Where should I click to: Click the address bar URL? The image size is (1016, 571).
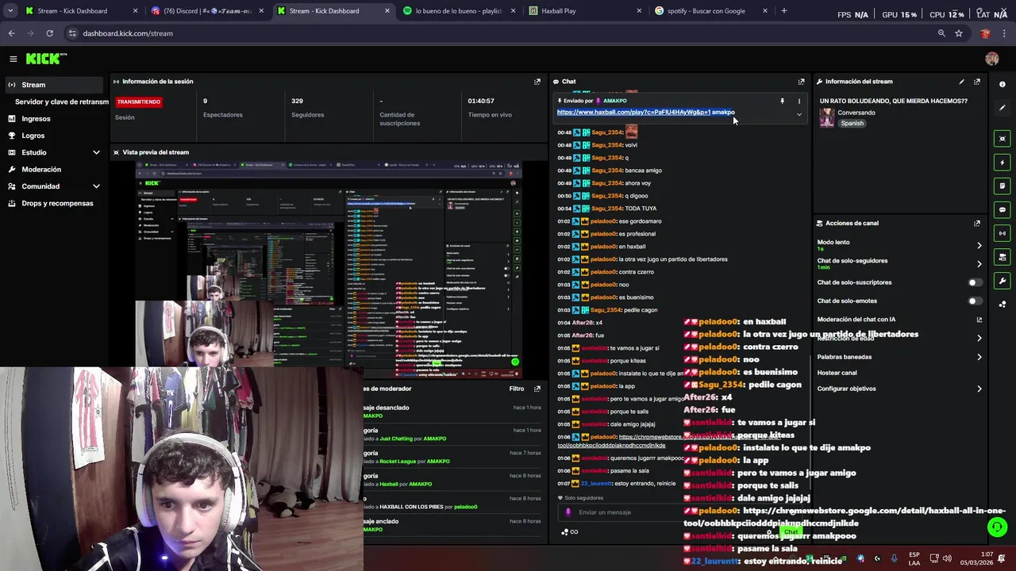(128, 33)
